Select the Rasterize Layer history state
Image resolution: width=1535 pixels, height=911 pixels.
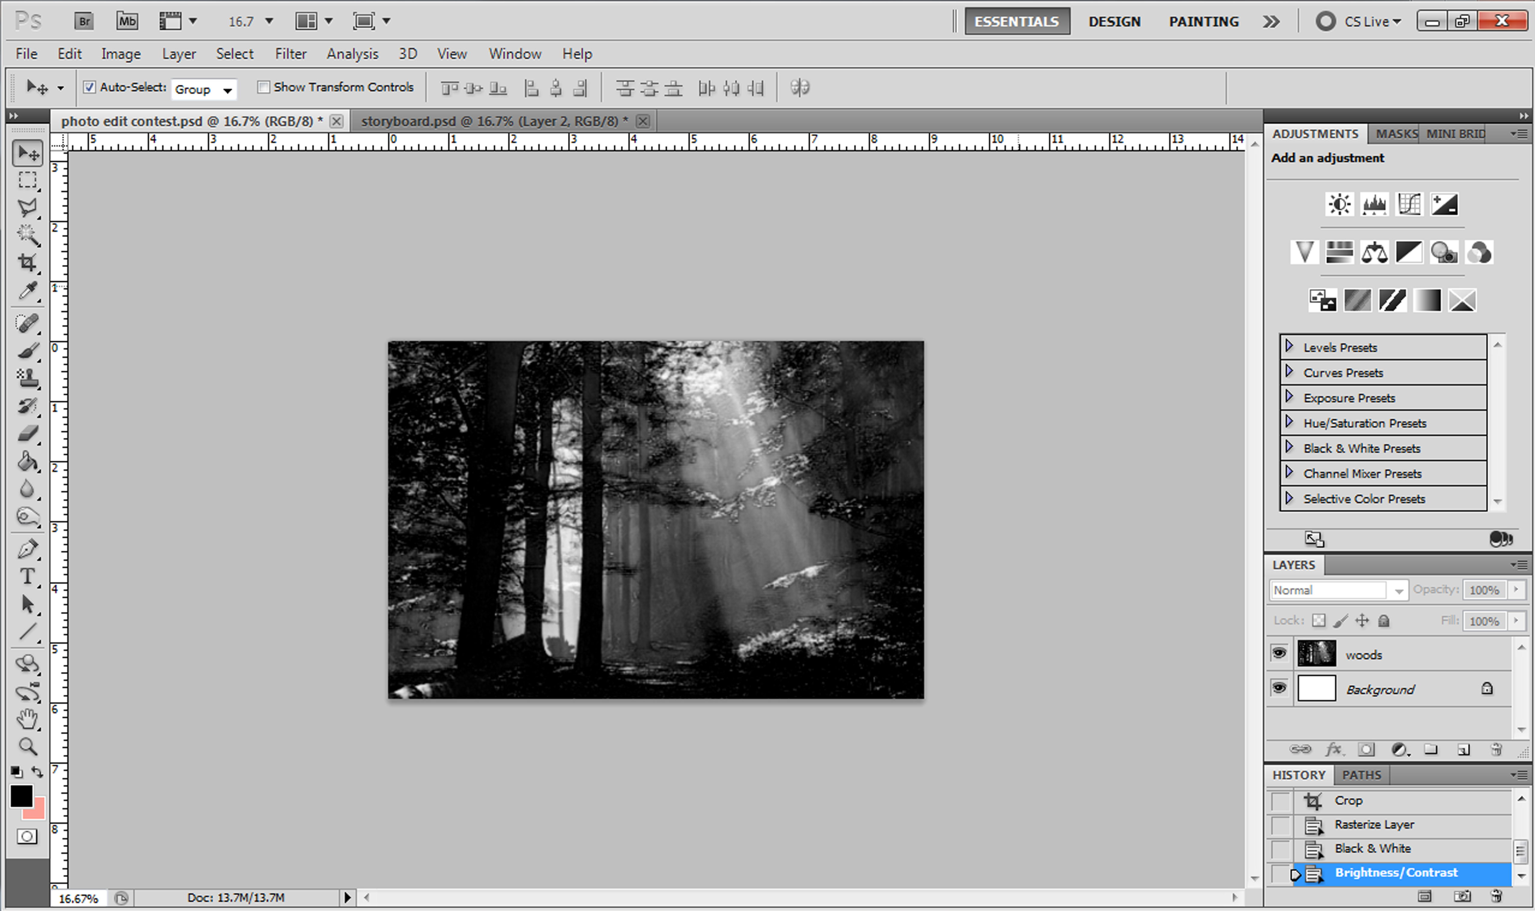click(1402, 825)
